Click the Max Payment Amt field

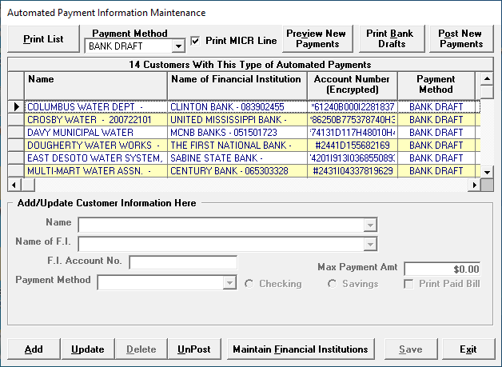[x=442, y=269]
